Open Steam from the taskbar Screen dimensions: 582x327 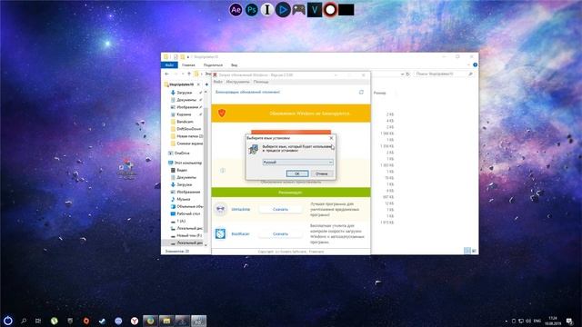coord(102,321)
